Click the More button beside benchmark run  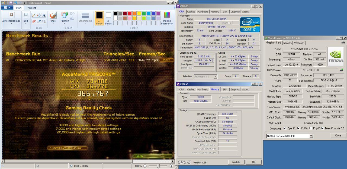tap(166, 60)
